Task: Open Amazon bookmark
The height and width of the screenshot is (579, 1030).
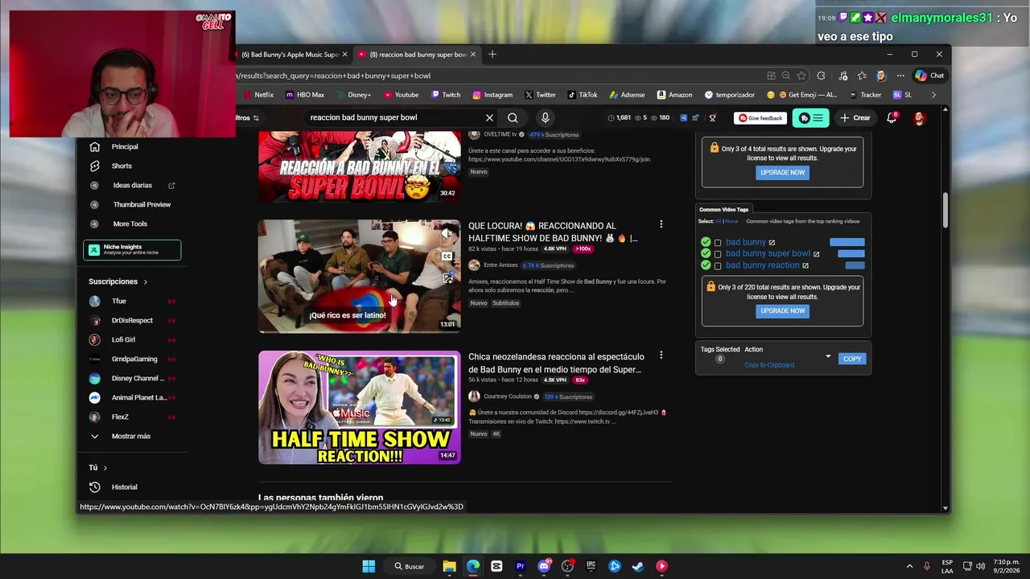Action: 674,95
